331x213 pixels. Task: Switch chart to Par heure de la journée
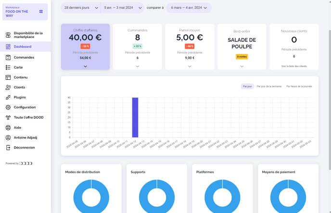[299, 87]
